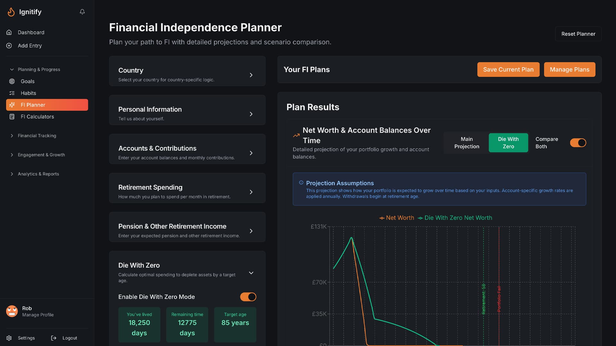Click the Financial Independence Planner title

[195, 28]
